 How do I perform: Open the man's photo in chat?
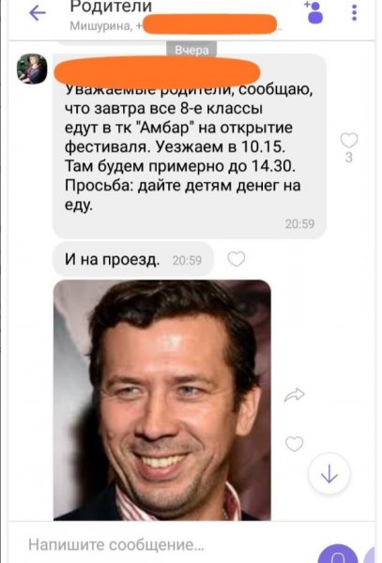[162, 400]
